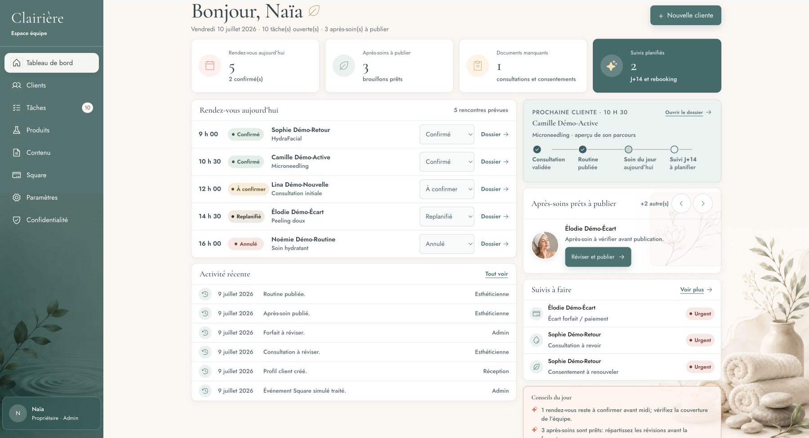This screenshot has height=438, width=809.
Task: Click the Clairière logo
Action: (x=37, y=18)
